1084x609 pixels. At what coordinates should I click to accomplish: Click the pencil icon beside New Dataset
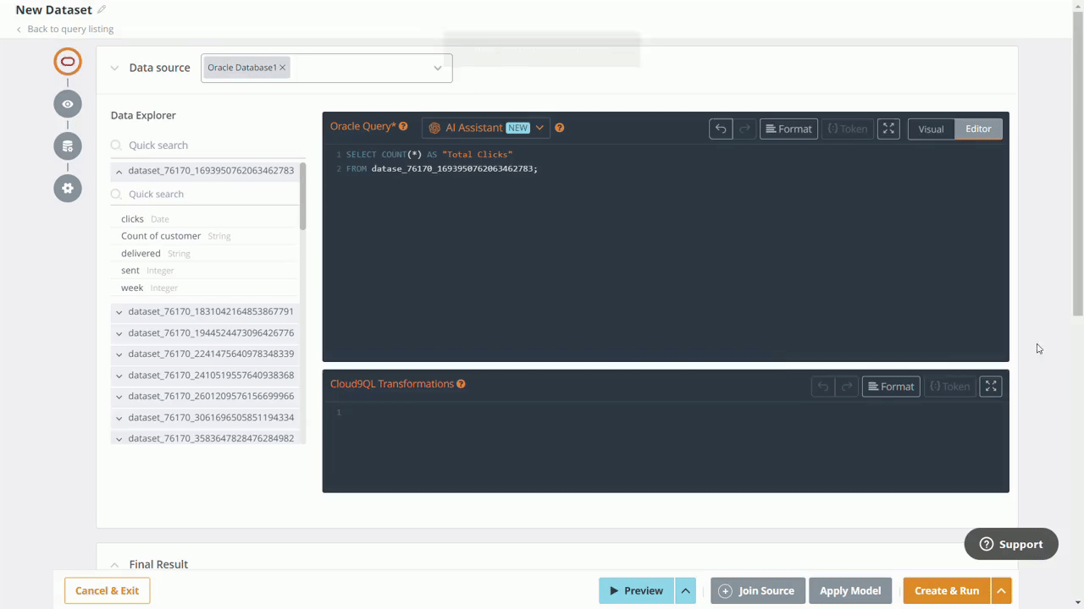pyautogui.click(x=102, y=10)
